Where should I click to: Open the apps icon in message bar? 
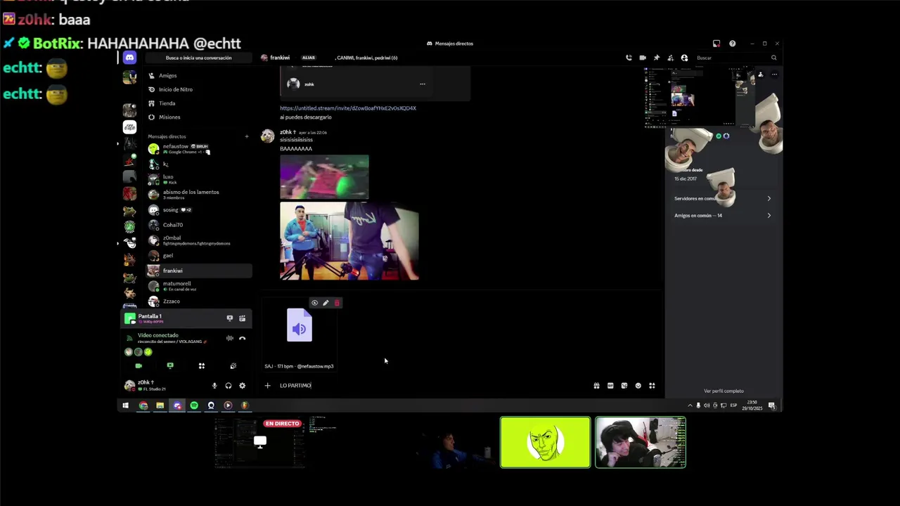pos(652,385)
